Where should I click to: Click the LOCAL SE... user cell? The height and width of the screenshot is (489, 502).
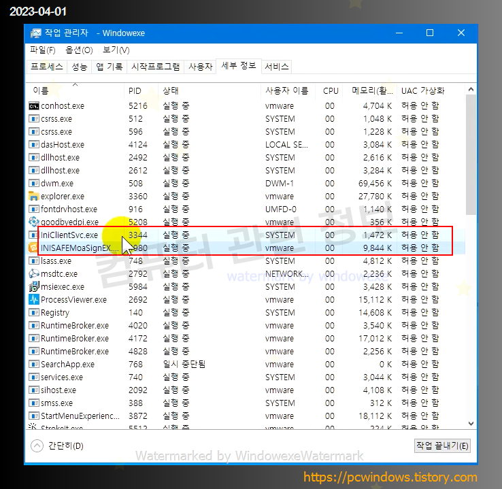(286, 145)
